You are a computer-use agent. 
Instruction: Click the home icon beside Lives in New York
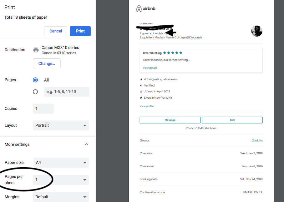141,98
